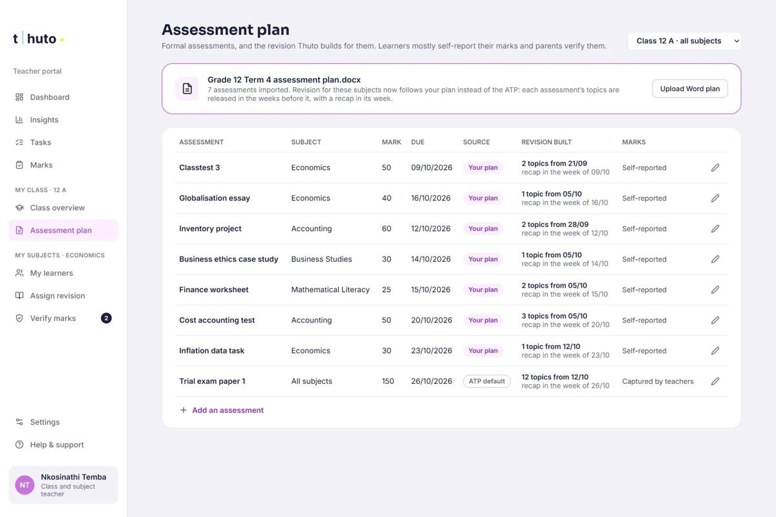Click the Cost accounting test name

pos(217,320)
